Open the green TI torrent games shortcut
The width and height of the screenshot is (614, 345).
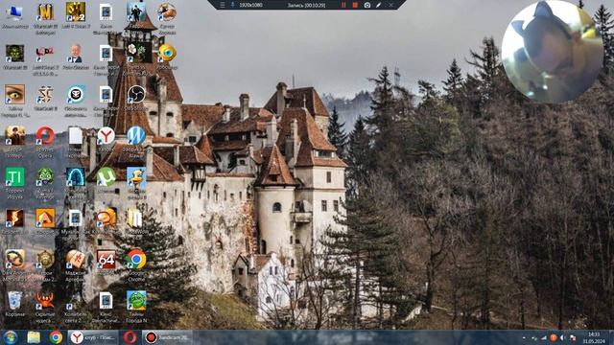point(15,176)
